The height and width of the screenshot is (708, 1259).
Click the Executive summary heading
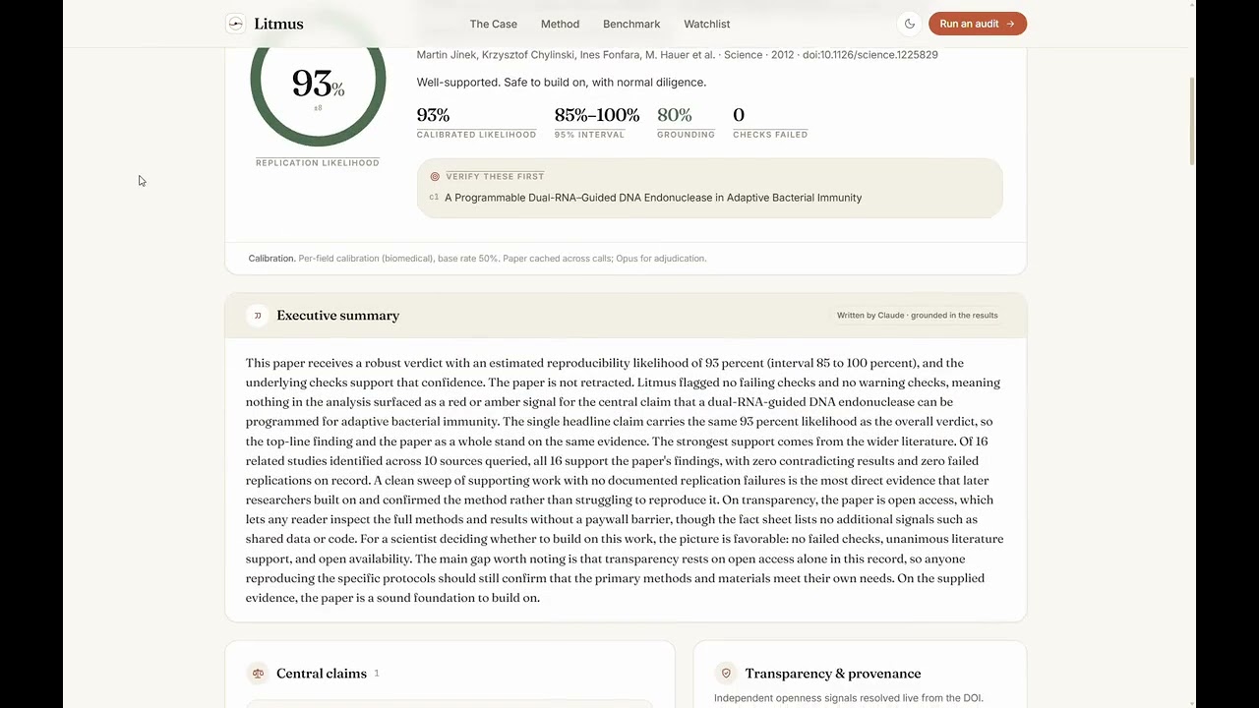[x=337, y=316]
